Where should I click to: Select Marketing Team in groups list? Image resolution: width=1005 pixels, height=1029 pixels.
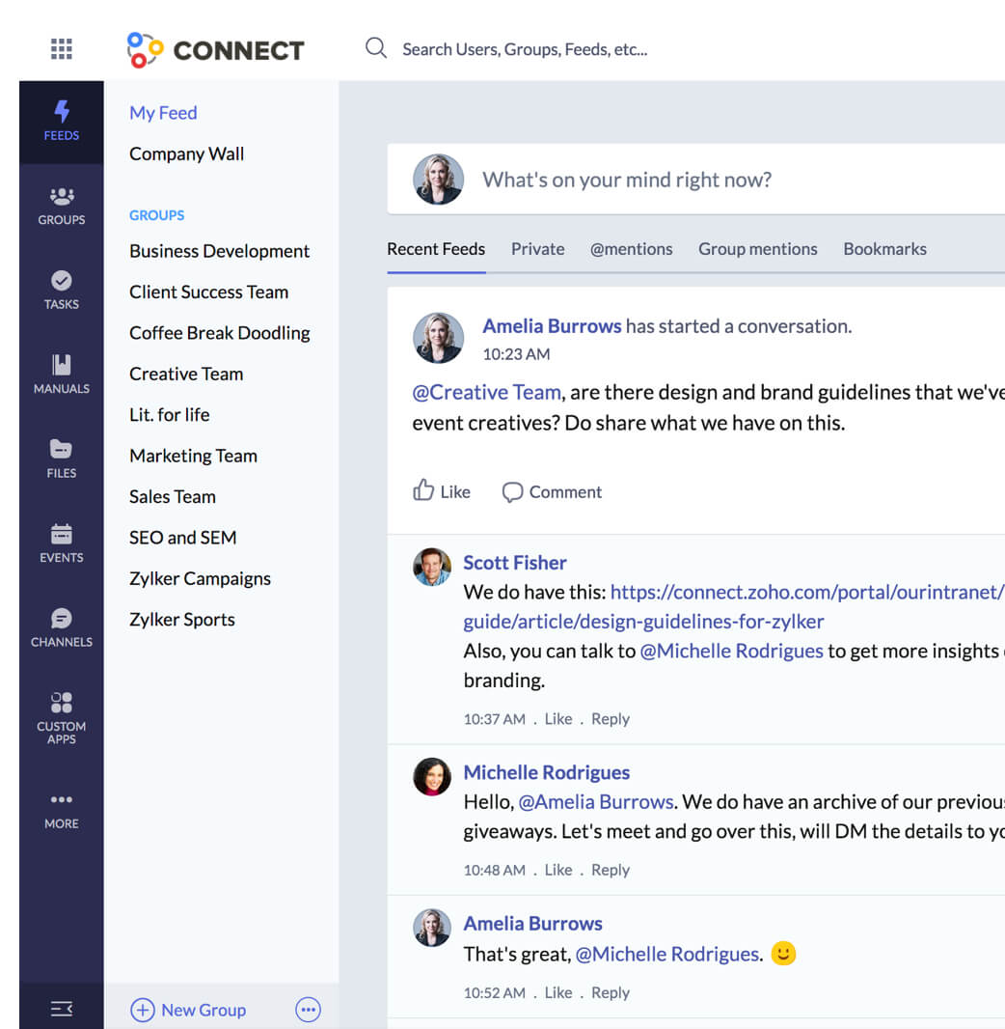[193, 456]
